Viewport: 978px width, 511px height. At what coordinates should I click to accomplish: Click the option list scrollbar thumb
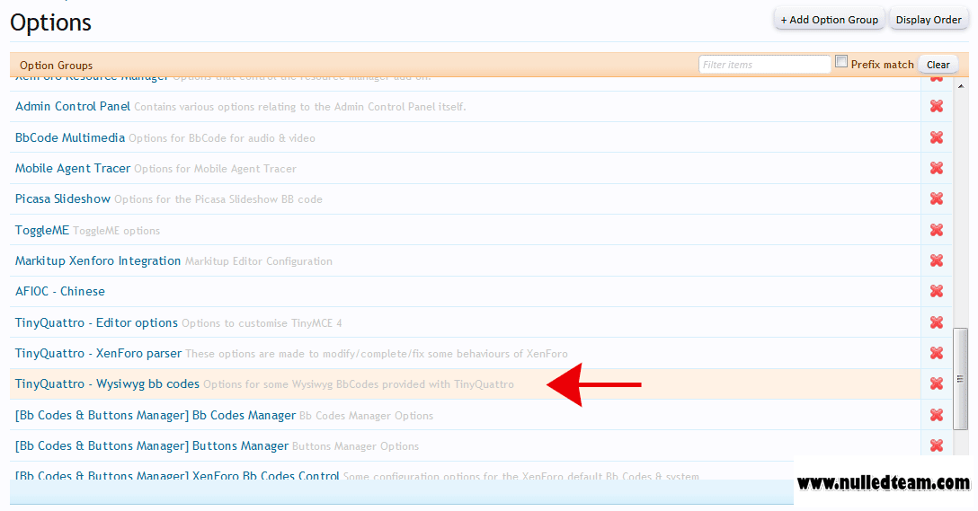click(961, 379)
